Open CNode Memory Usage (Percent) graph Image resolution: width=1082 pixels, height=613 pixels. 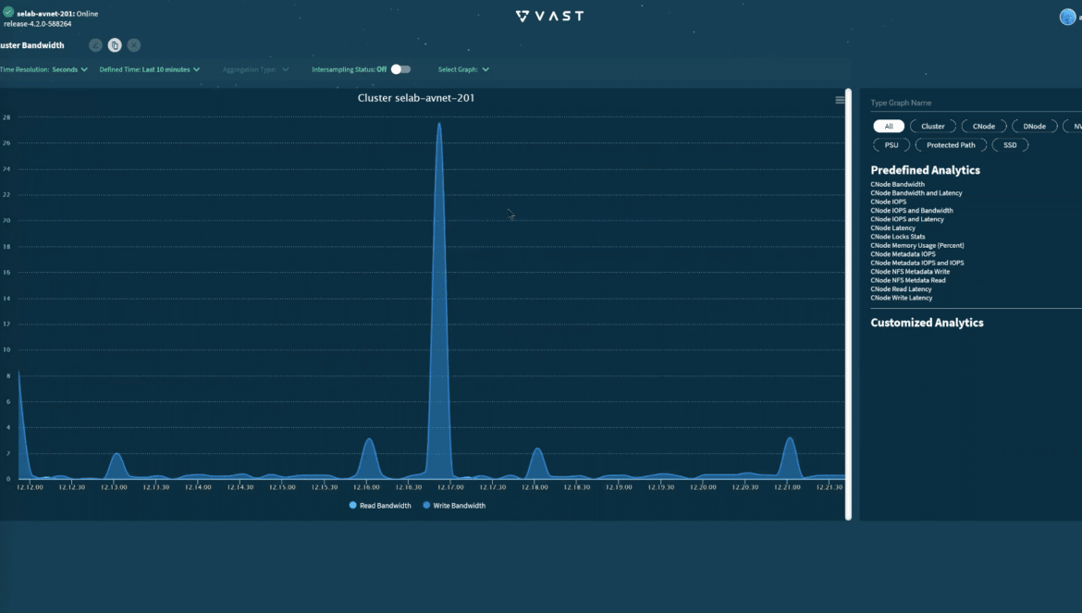(917, 245)
